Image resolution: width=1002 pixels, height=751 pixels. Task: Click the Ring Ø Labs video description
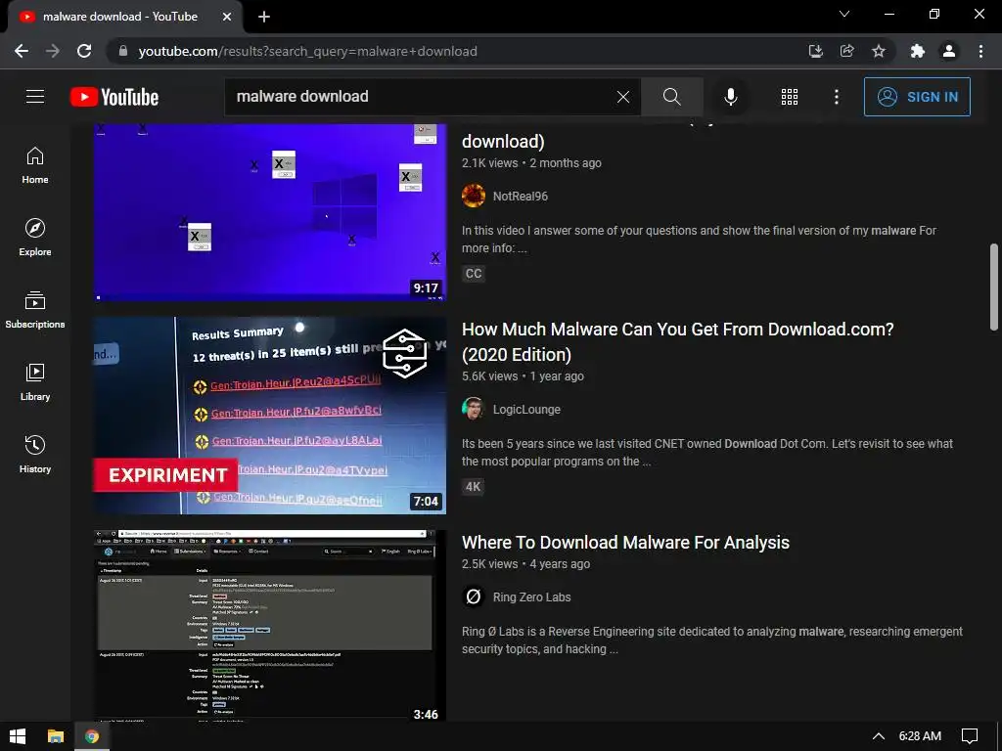[x=712, y=640]
